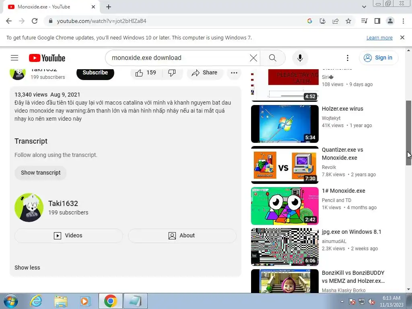Dismiss the Chrome update notification bar
The height and width of the screenshot is (309, 412).
(402, 37)
